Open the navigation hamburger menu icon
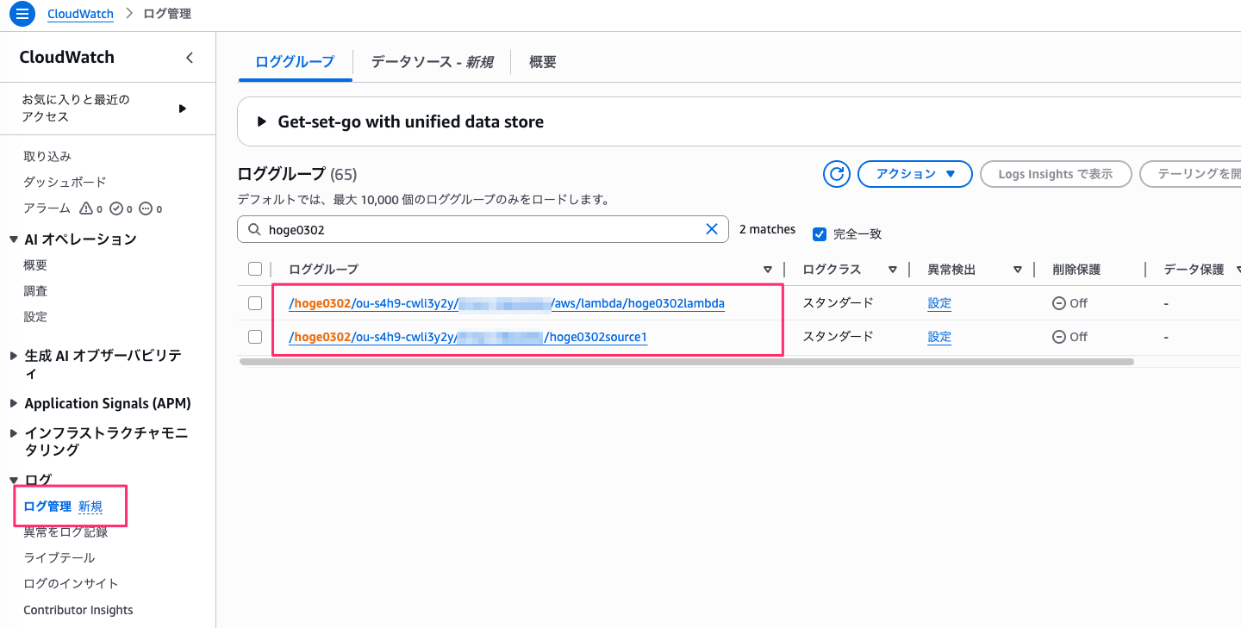This screenshot has height=628, width=1241. 22,14
